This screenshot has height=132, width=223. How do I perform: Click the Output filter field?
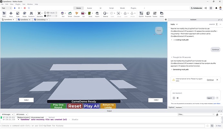coord(196,114)
